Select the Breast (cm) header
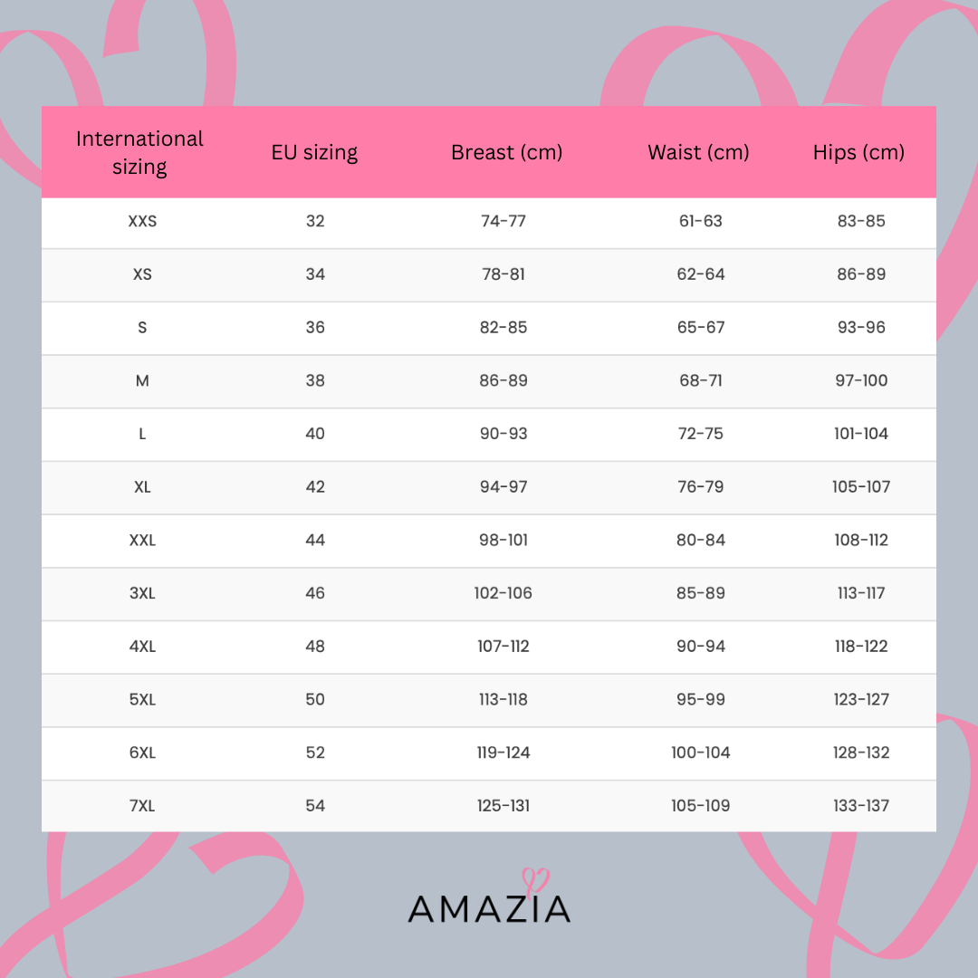The width and height of the screenshot is (978, 978). click(x=506, y=152)
